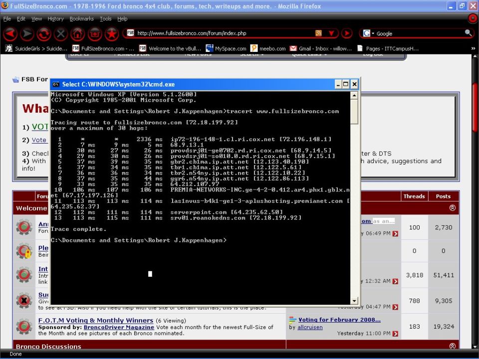Open the SuicideGirls bookmark
This screenshot has height=359, width=479.
36,48
